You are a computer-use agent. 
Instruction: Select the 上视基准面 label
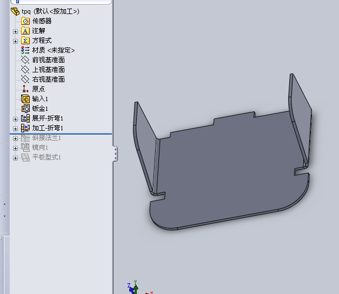click(49, 70)
